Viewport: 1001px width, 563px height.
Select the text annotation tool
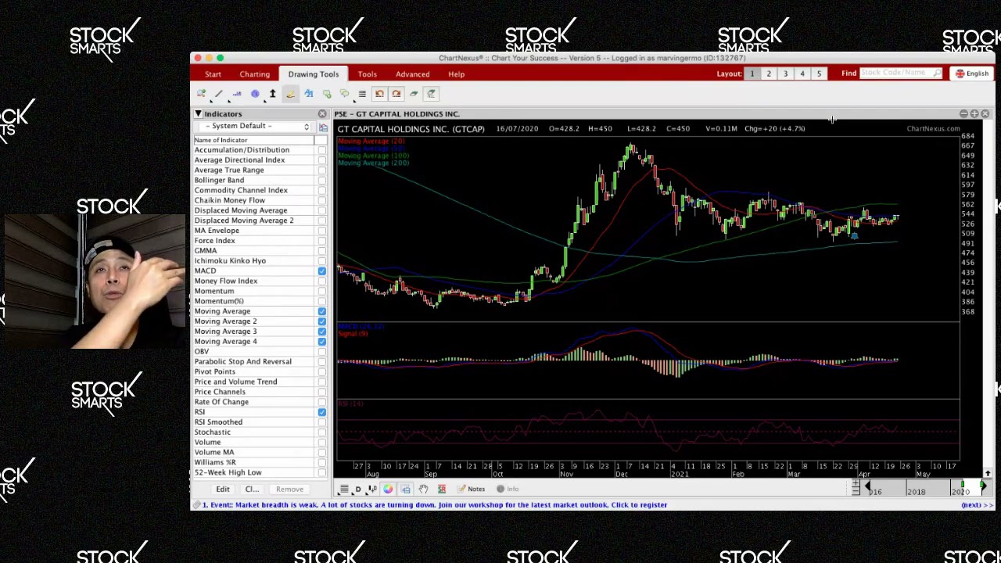pos(309,94)
